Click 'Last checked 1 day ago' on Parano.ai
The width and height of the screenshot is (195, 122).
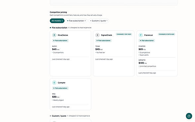pos(147,73)
